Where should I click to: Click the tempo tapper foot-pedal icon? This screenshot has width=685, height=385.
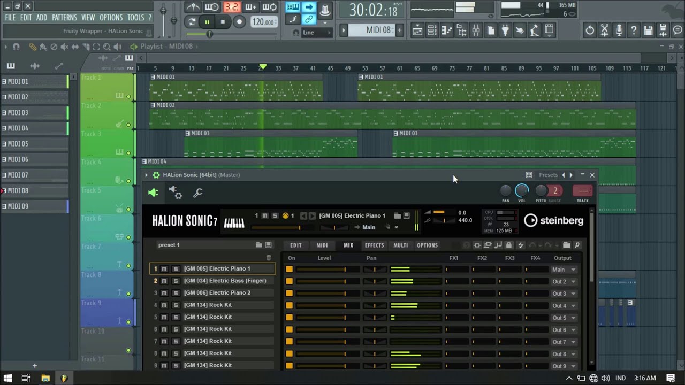[520, 30]
